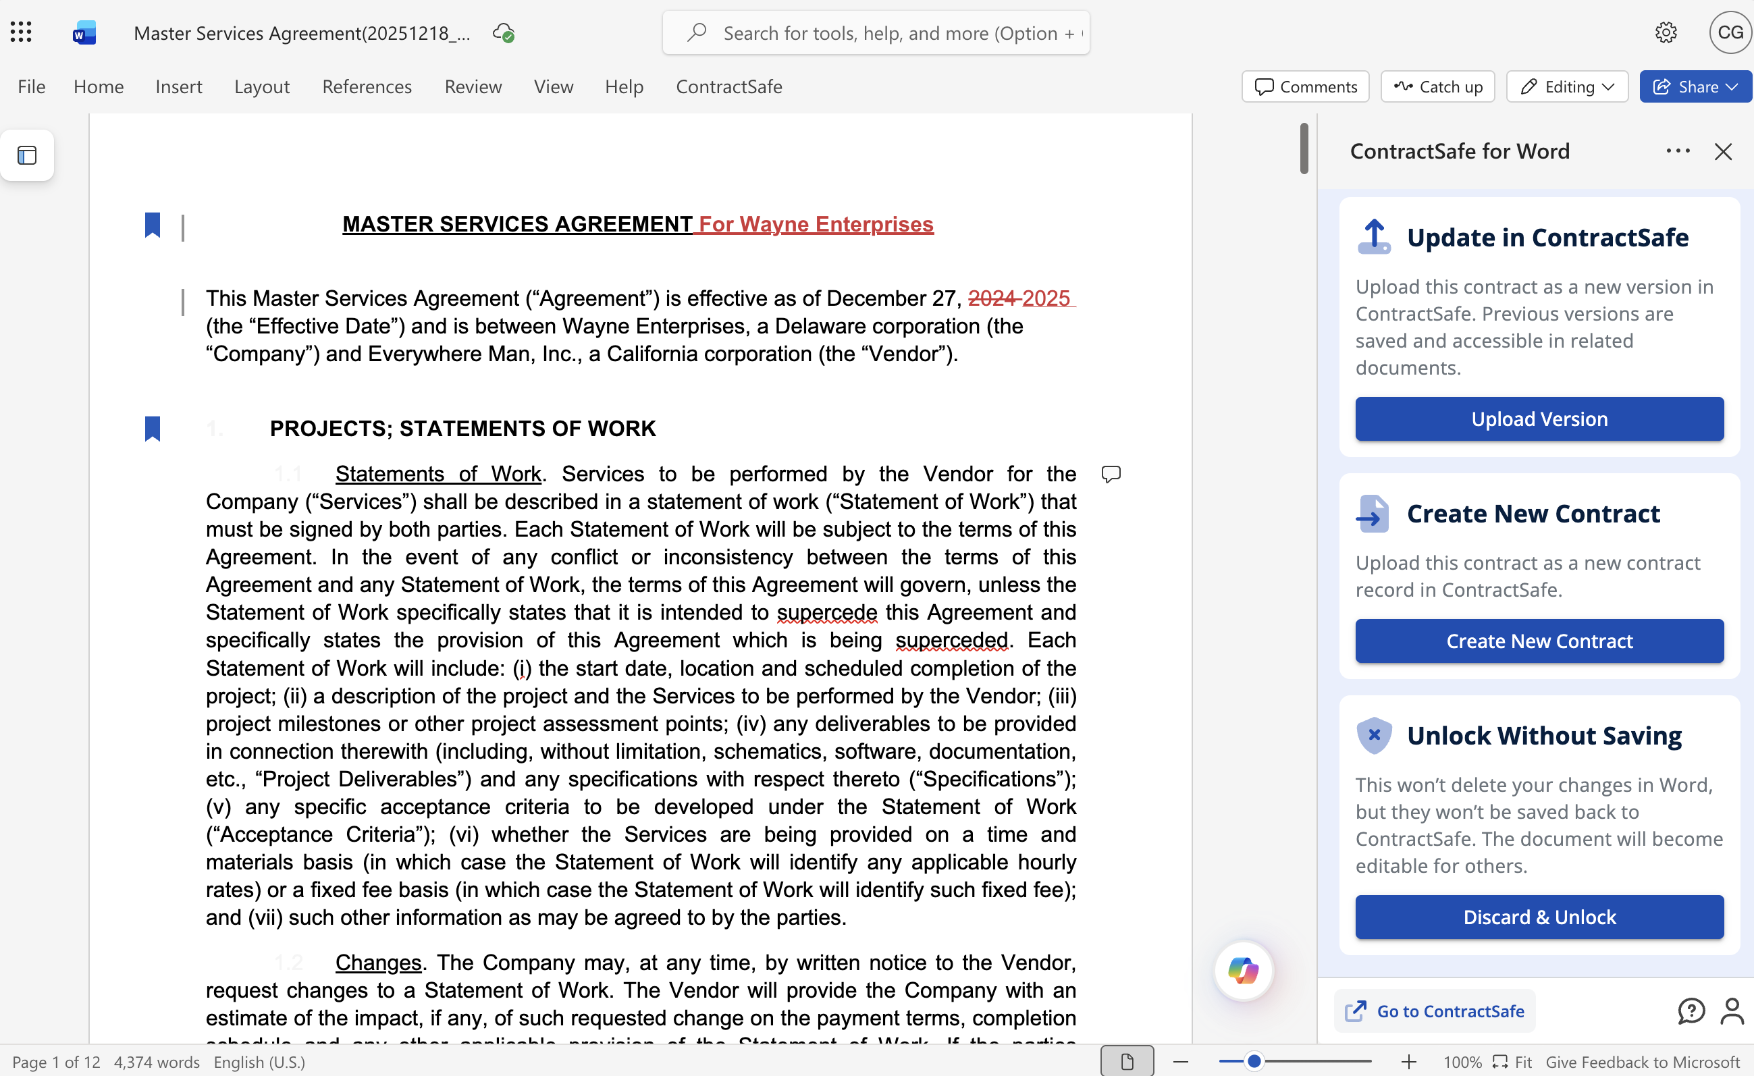Viewport: 1754px width, 1076px height.
Task: Click bookmark icon next to Projects heading
Action: point(153,429)
